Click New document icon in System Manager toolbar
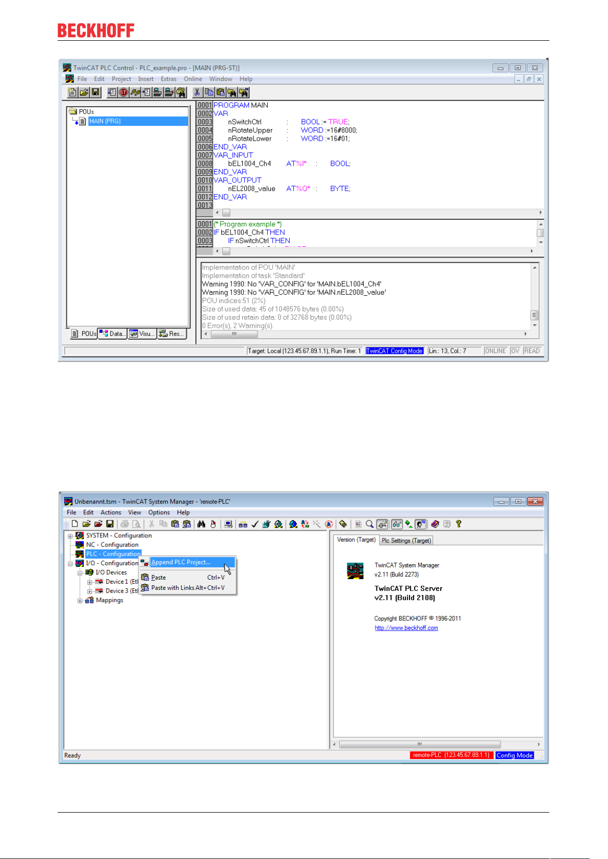 [x=74, y=524]
